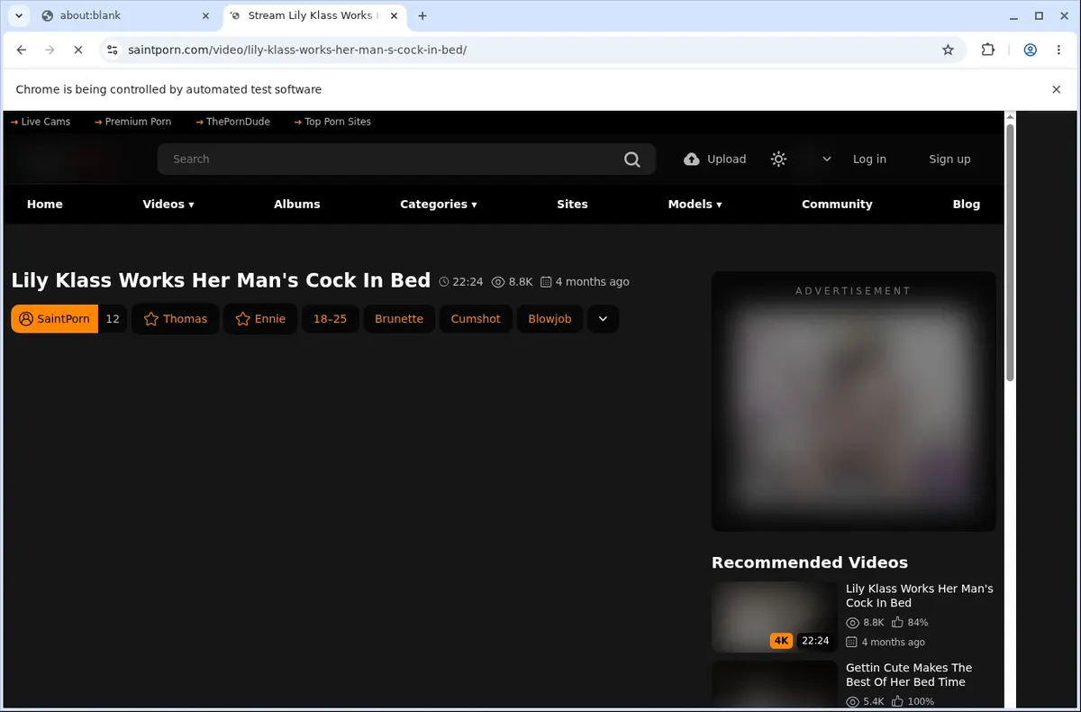Click the Upload cloud button

point(715,160)
